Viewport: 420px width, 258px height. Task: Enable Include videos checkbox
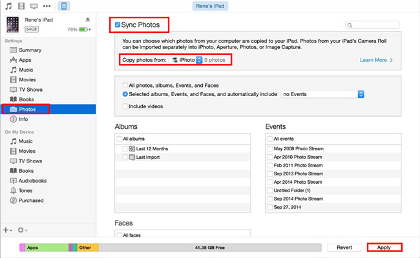coord(125,106)
